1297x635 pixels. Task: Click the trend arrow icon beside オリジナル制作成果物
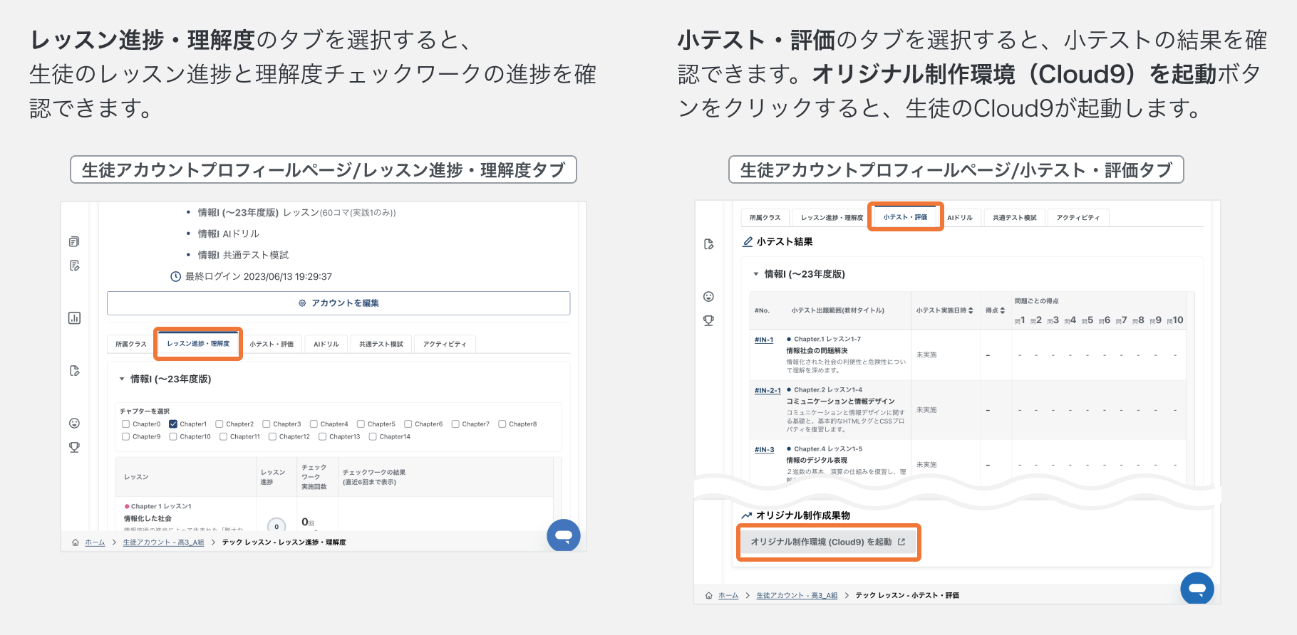tap(747, 515)
